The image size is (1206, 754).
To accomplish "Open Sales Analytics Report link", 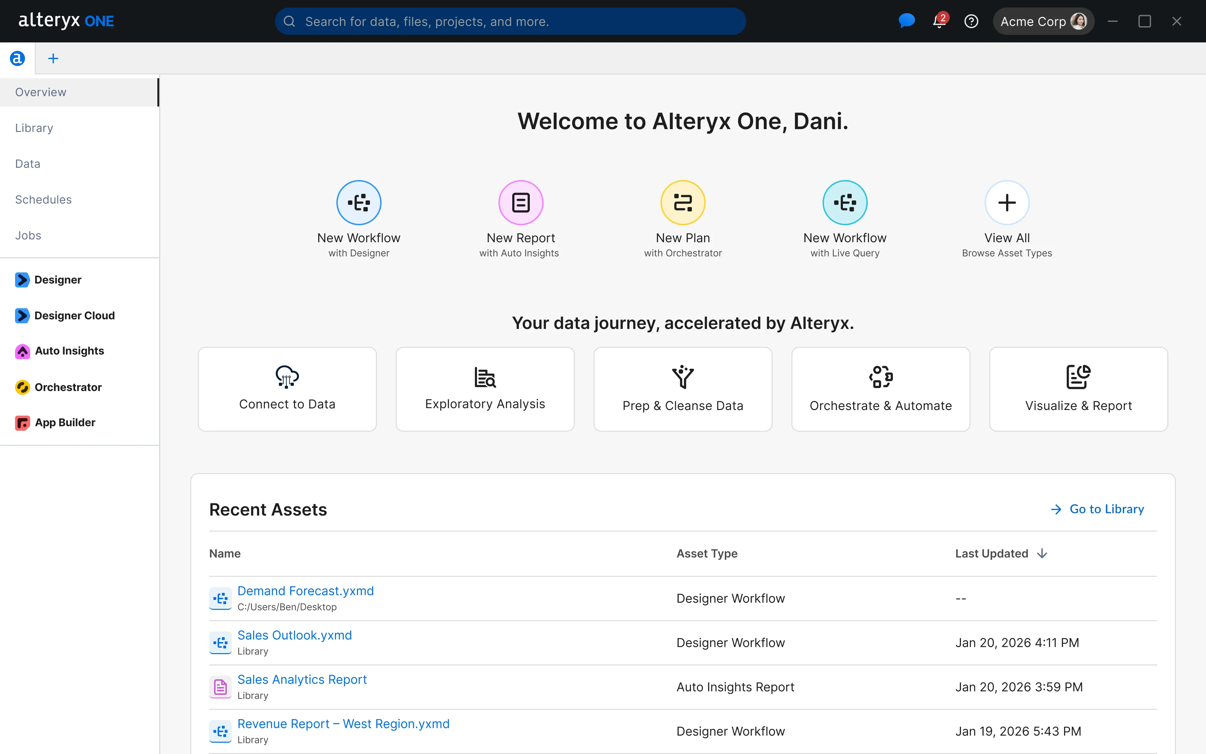I will [302, 680].
